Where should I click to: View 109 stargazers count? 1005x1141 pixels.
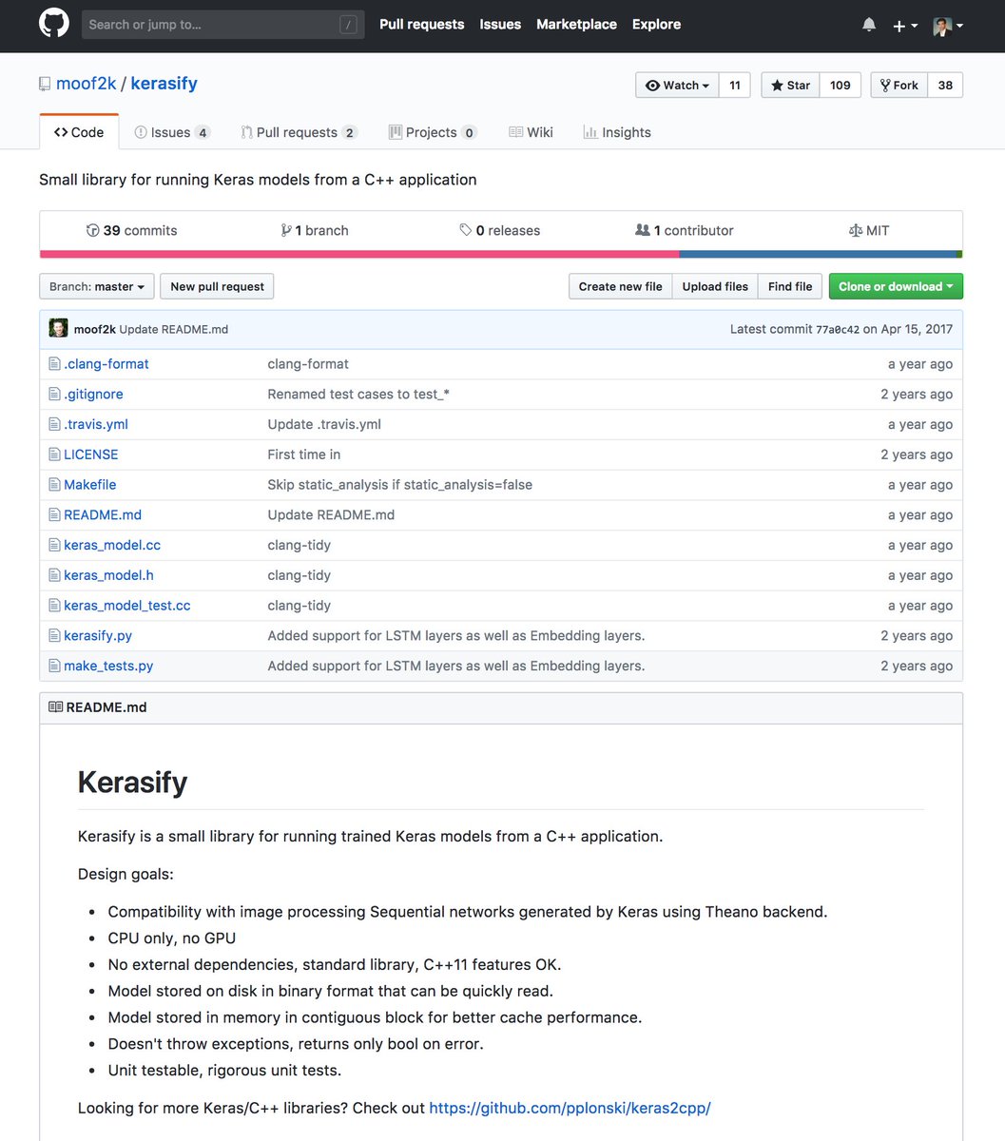click(841, 85)
